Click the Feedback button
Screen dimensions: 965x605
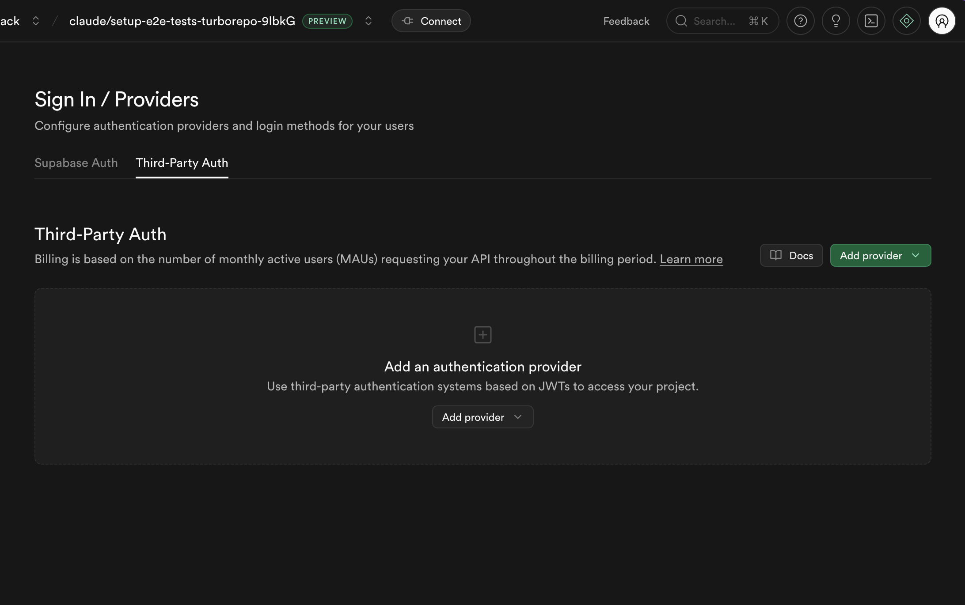pos(626,21)
